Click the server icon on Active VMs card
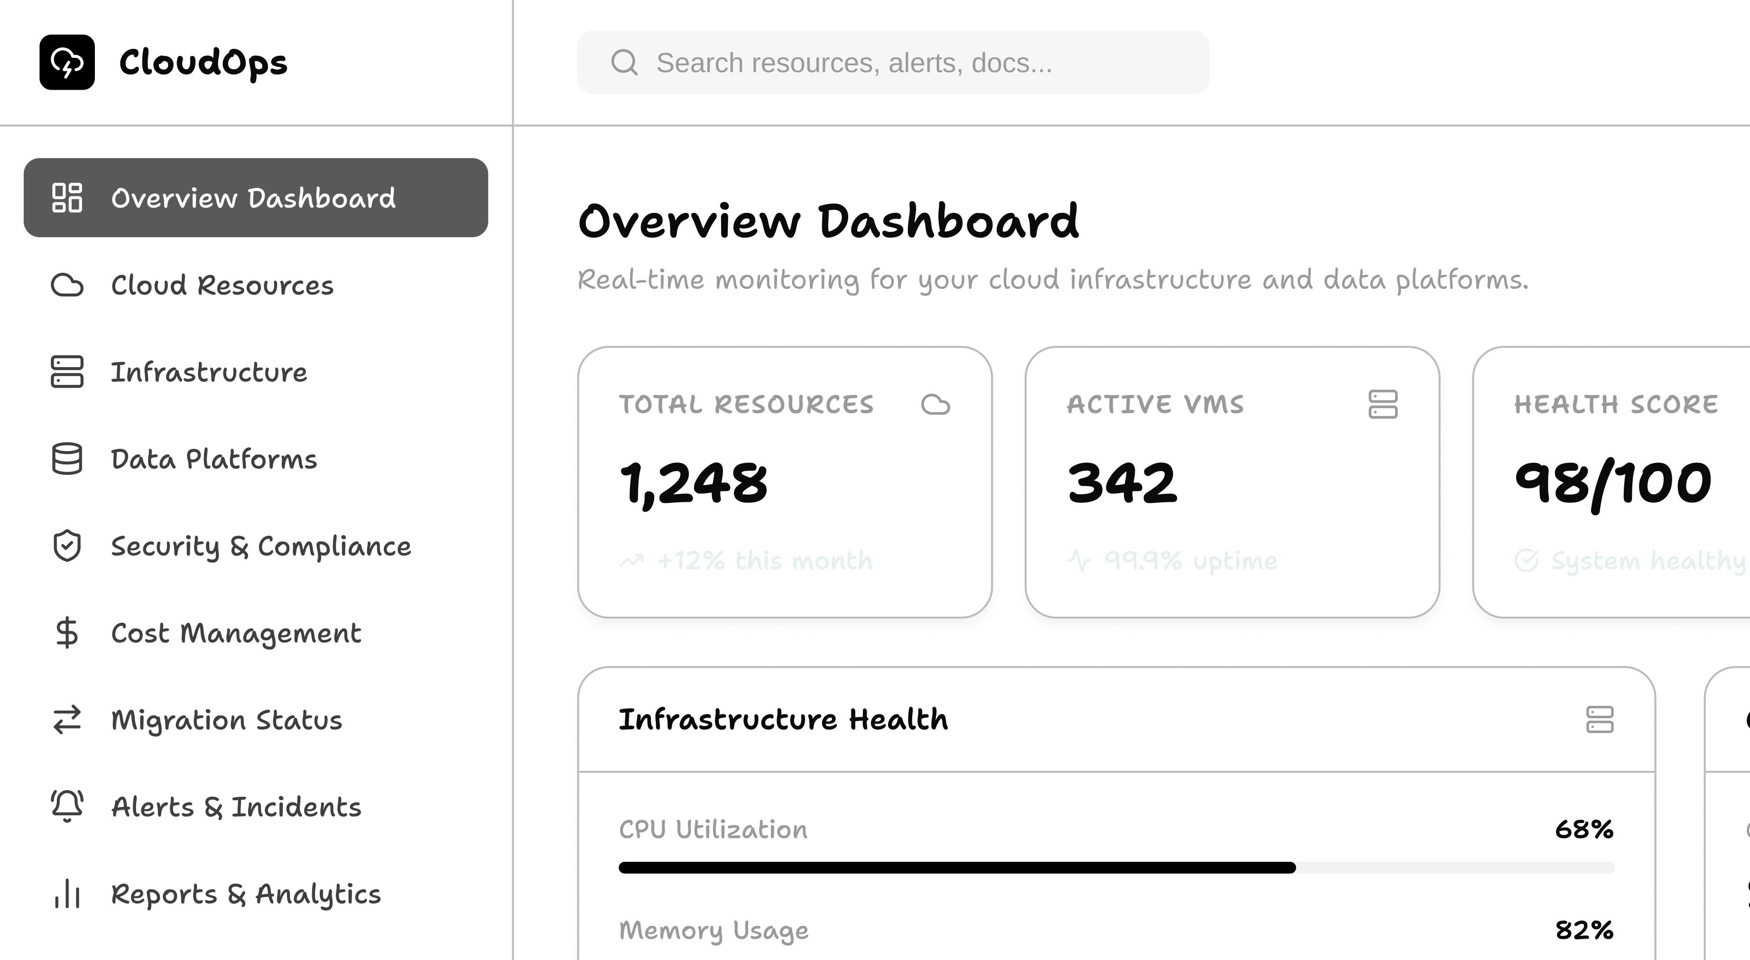The height and width of the screenshot is (960, 1750). click(1382, 404)
